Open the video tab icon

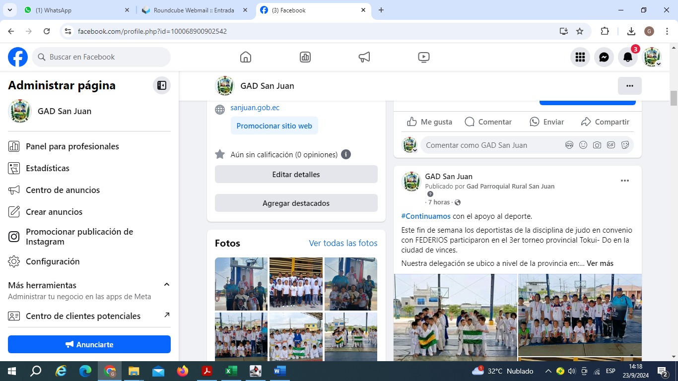(424, 57)
